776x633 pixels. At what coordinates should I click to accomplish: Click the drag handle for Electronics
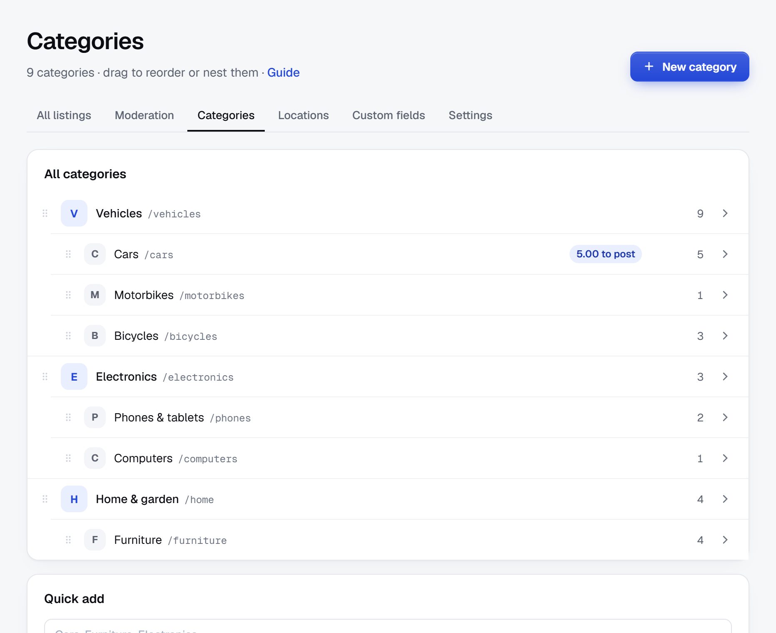click(x=45, y=376)
